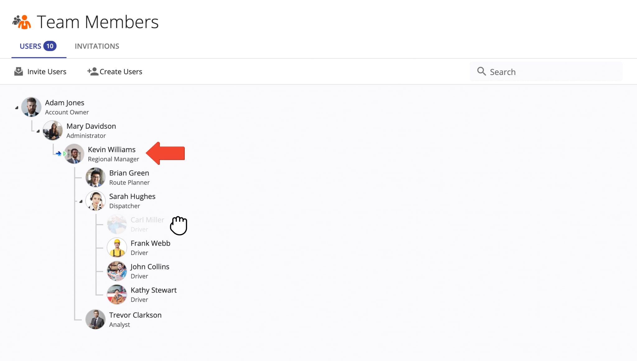The height and width of the screenshot is (361, 637).
Task: Select the Frank Webb name
Action: (x=151, y=243)
